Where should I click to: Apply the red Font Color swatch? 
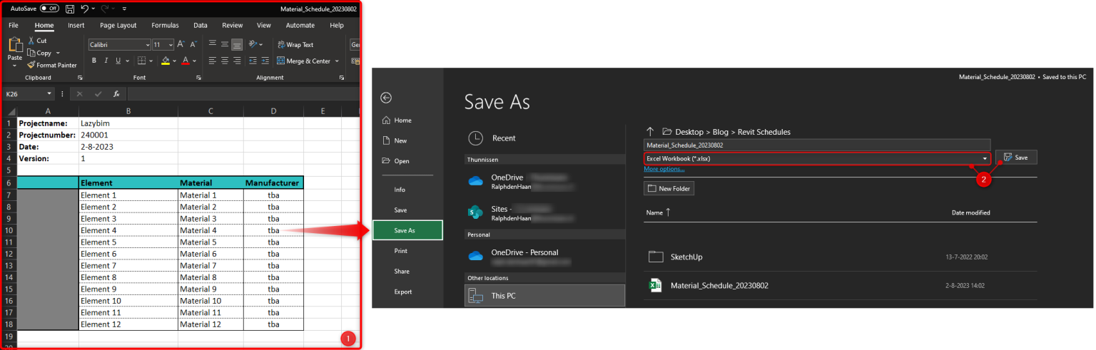point(186,61)
